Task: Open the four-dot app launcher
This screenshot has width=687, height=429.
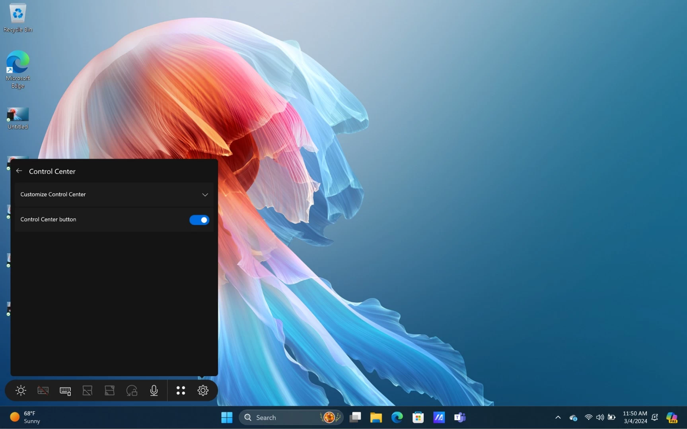Action: [x=181, y=390]
